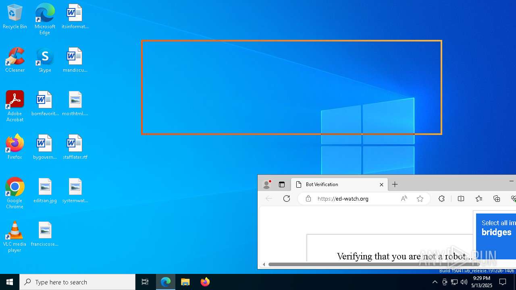516x290 pixels.
Task: Switch to the Bot Verification tab
Action: click(x=339, y=184)
